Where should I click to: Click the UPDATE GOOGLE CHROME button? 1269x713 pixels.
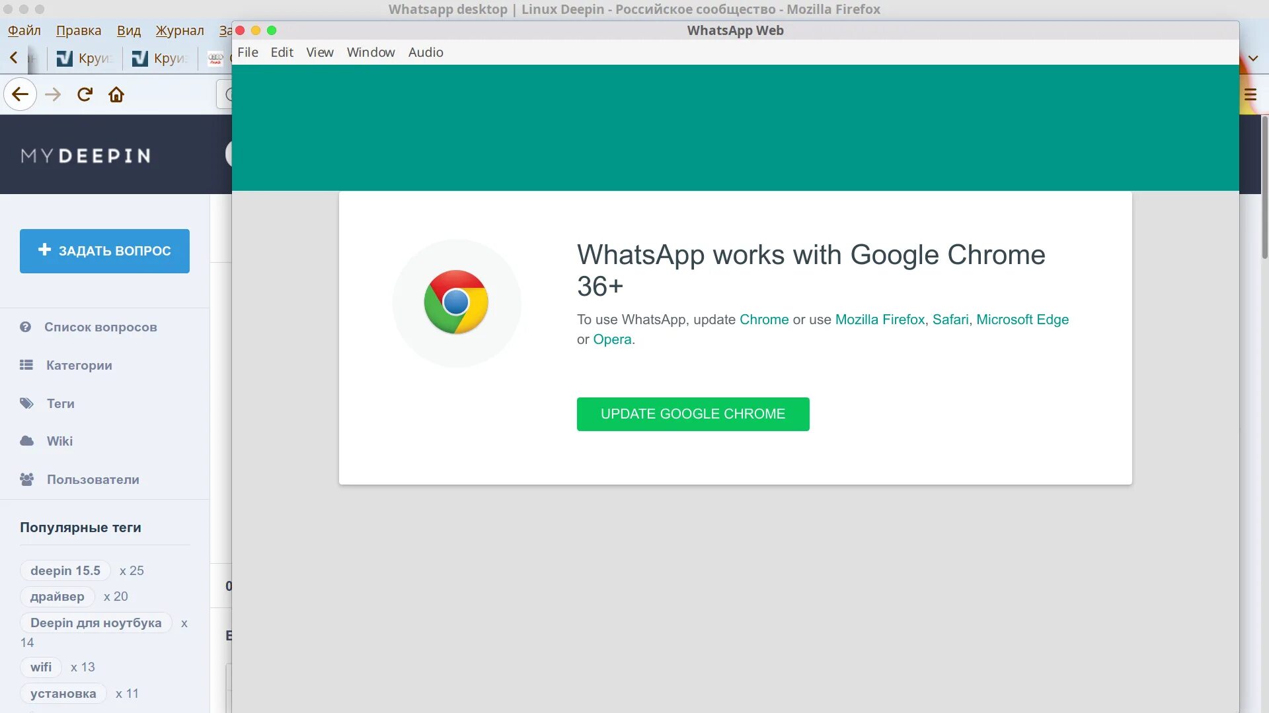pyautogui.click(x=693, y=414)
